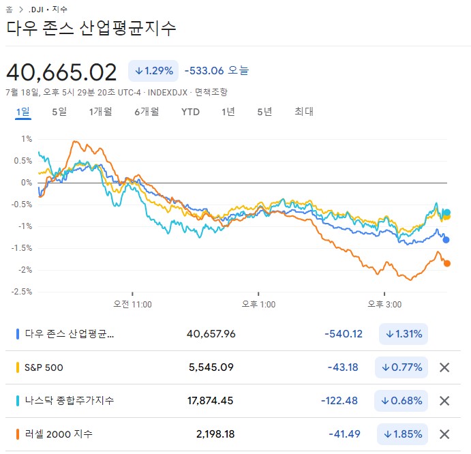Click the S&P 500 row name
Screen dimensions: 471x454
(x=44, y=367)
